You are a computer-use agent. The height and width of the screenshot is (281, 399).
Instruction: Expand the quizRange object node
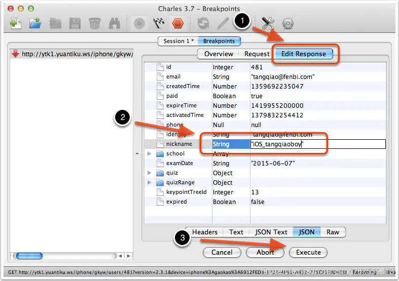pyautogui.click(x=150, y=182)
